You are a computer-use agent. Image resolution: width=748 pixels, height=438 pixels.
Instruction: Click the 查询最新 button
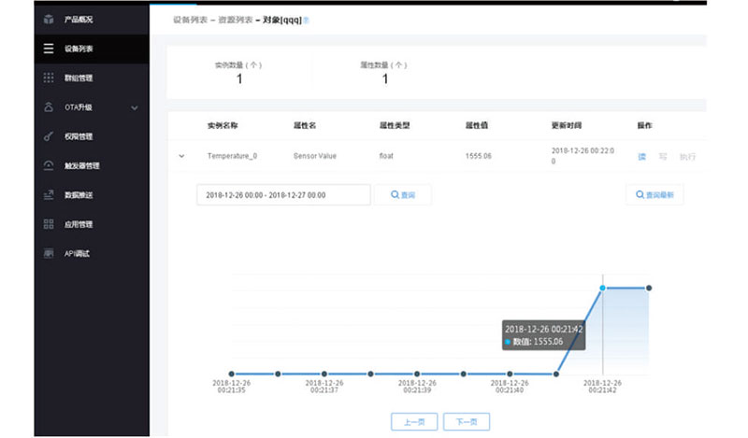point(654,195)
